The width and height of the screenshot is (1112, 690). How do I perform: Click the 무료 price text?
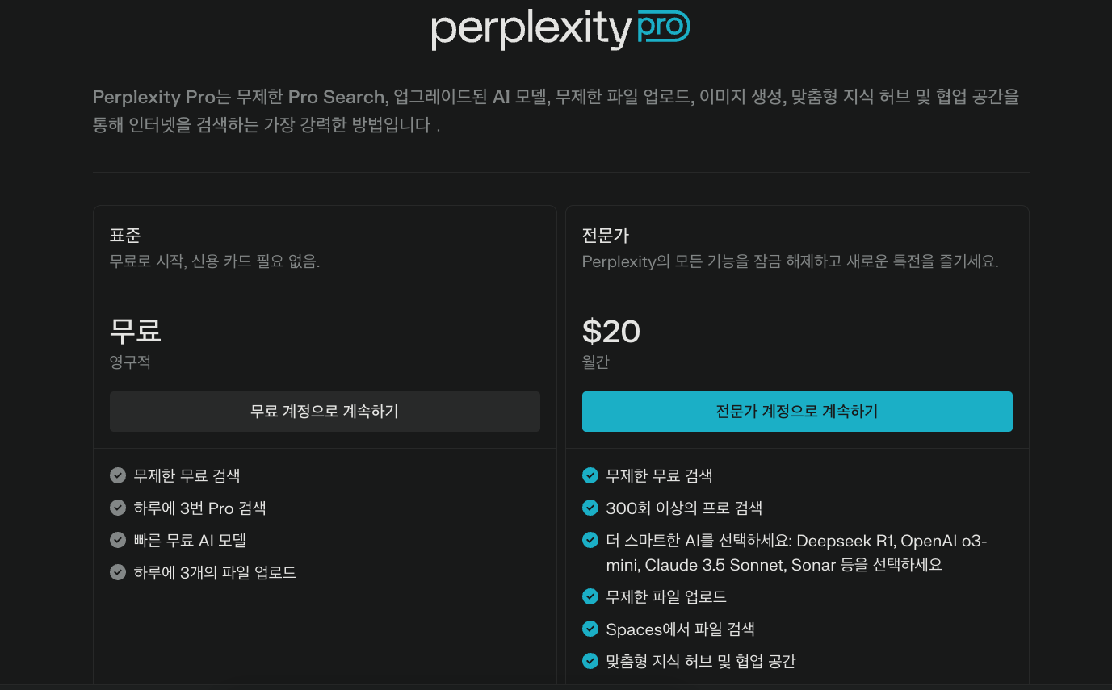click(136, 331)
